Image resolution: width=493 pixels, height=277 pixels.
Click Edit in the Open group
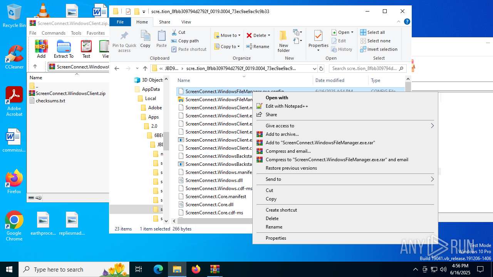338,41
